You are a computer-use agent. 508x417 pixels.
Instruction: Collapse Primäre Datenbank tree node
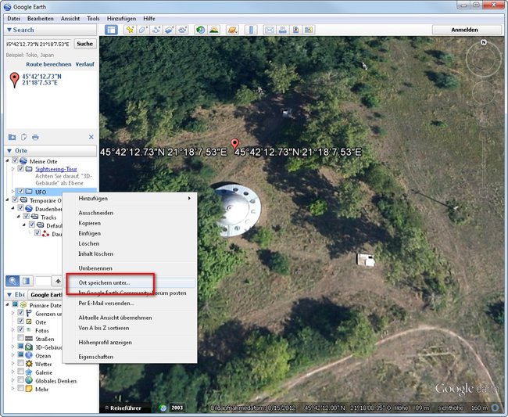point(7,305)
